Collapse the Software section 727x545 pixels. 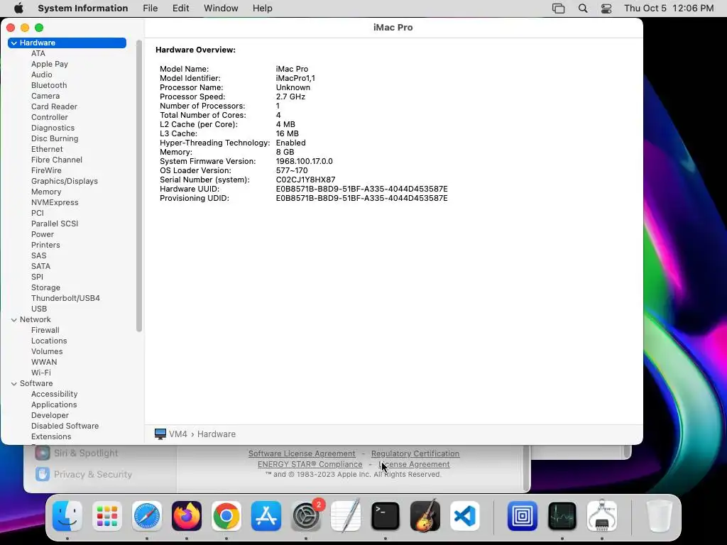tap(14, 384)
